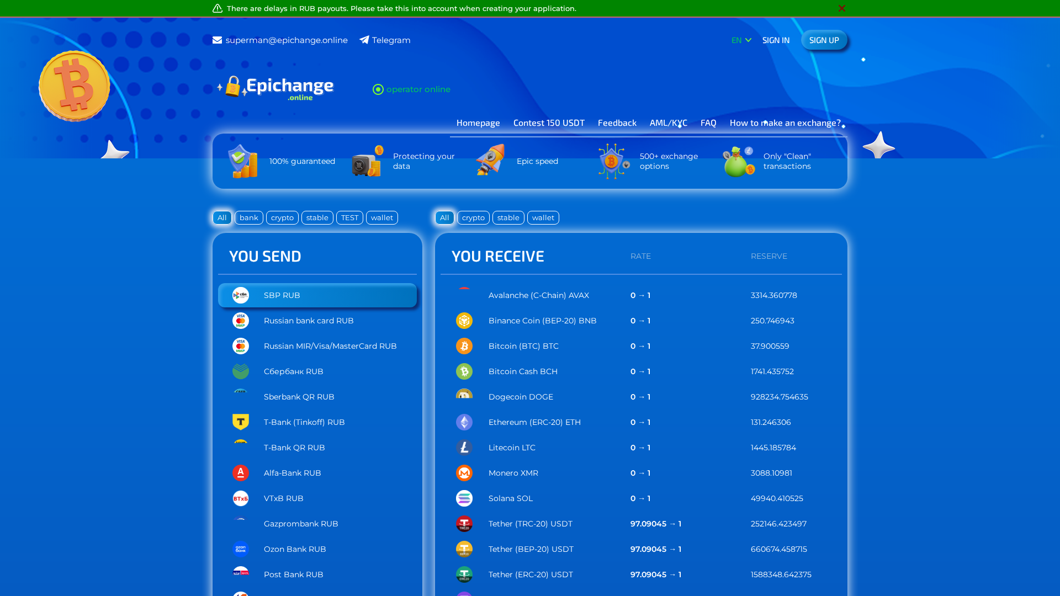Click the T-Bank (Tinkoff) yellow shield icon

click(241, 422)
